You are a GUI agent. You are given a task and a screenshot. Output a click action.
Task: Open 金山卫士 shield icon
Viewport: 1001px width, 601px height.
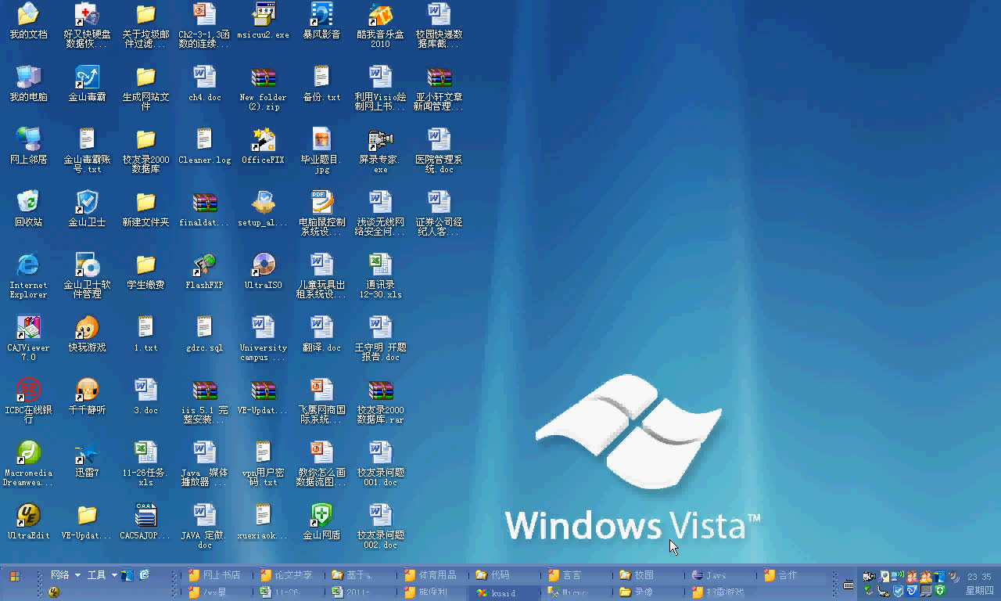click(x=87, y=210)
